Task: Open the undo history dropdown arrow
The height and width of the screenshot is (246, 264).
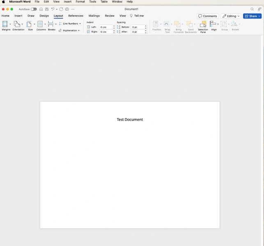Action: tap(57, 9)
